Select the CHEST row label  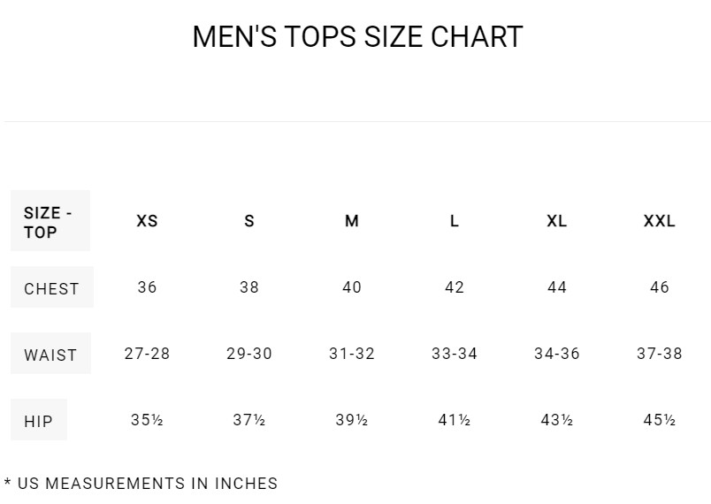click(51, 287)
